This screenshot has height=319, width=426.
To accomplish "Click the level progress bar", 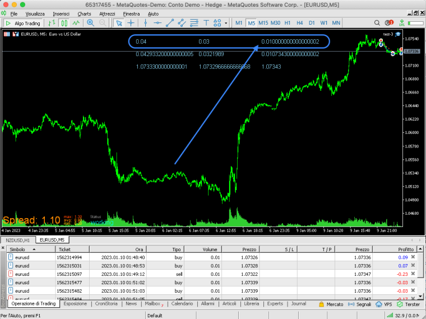I will pyautogui.click(x=416, y=24).
